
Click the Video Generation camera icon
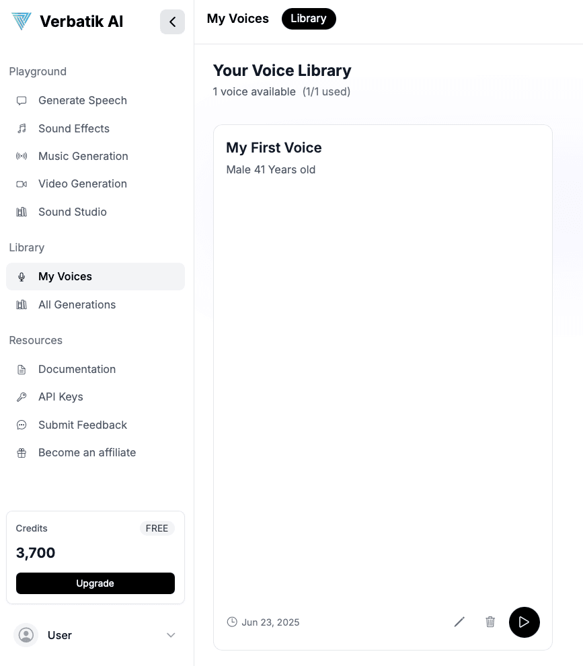[22, 184]
